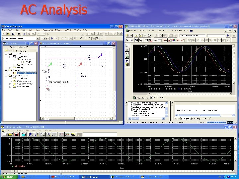Toggle Log Y Axis in PSpice toolbar
Screen dimensions: 239x179
tap(159, 40)
